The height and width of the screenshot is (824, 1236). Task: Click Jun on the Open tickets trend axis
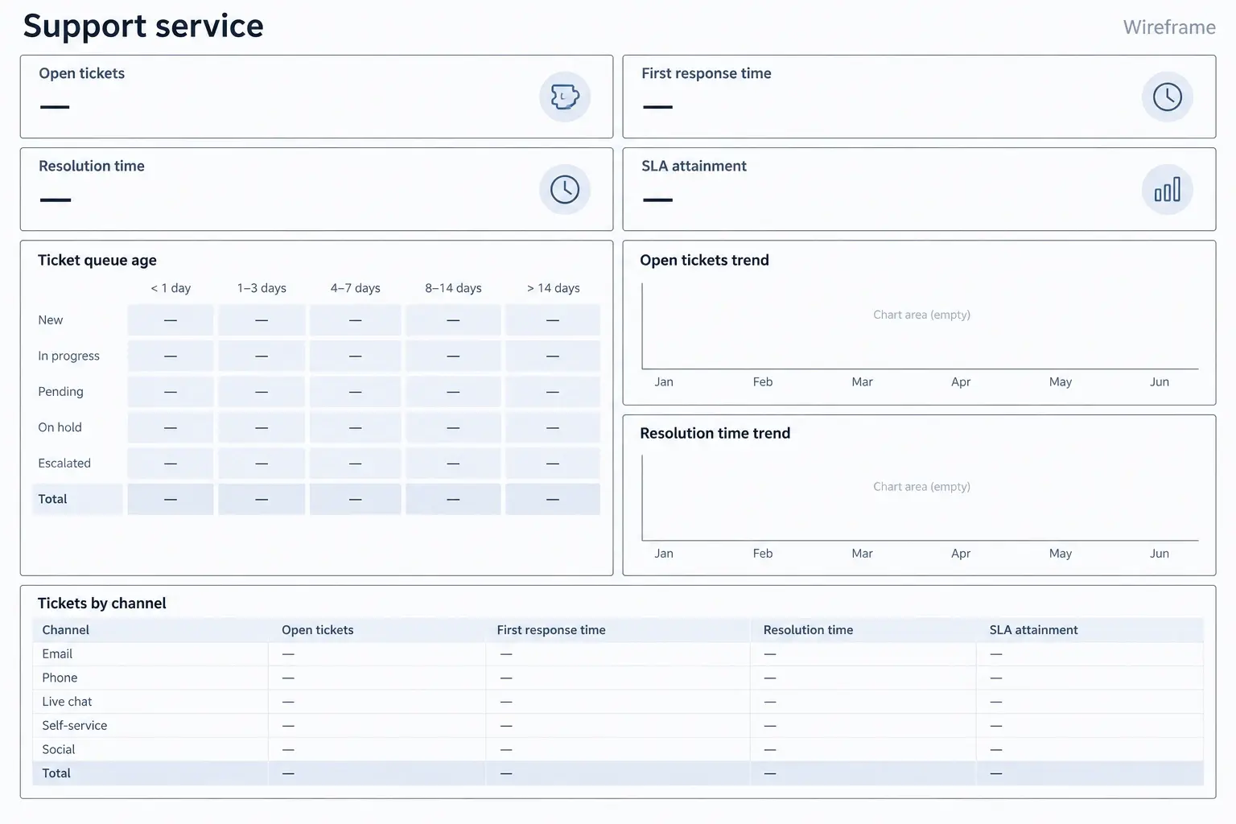1160,382
